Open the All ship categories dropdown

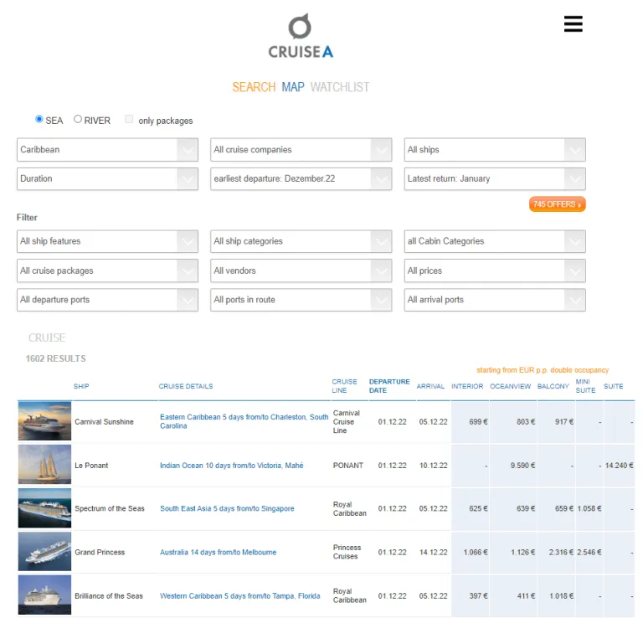click(x=301, y=241)
